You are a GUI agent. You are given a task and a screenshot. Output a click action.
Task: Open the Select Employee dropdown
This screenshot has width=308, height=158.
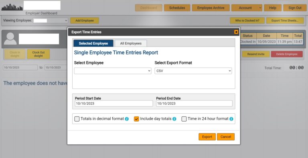click(x=113, y=71)
